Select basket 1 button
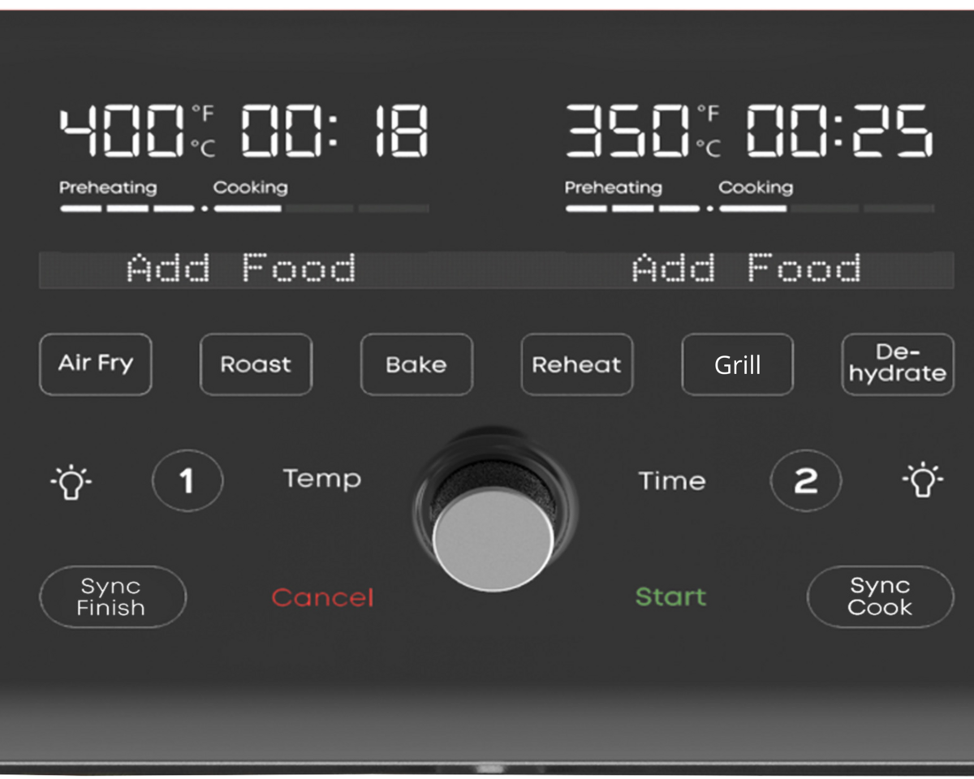This screenshot has height=779, width=974. pos(187,481)
